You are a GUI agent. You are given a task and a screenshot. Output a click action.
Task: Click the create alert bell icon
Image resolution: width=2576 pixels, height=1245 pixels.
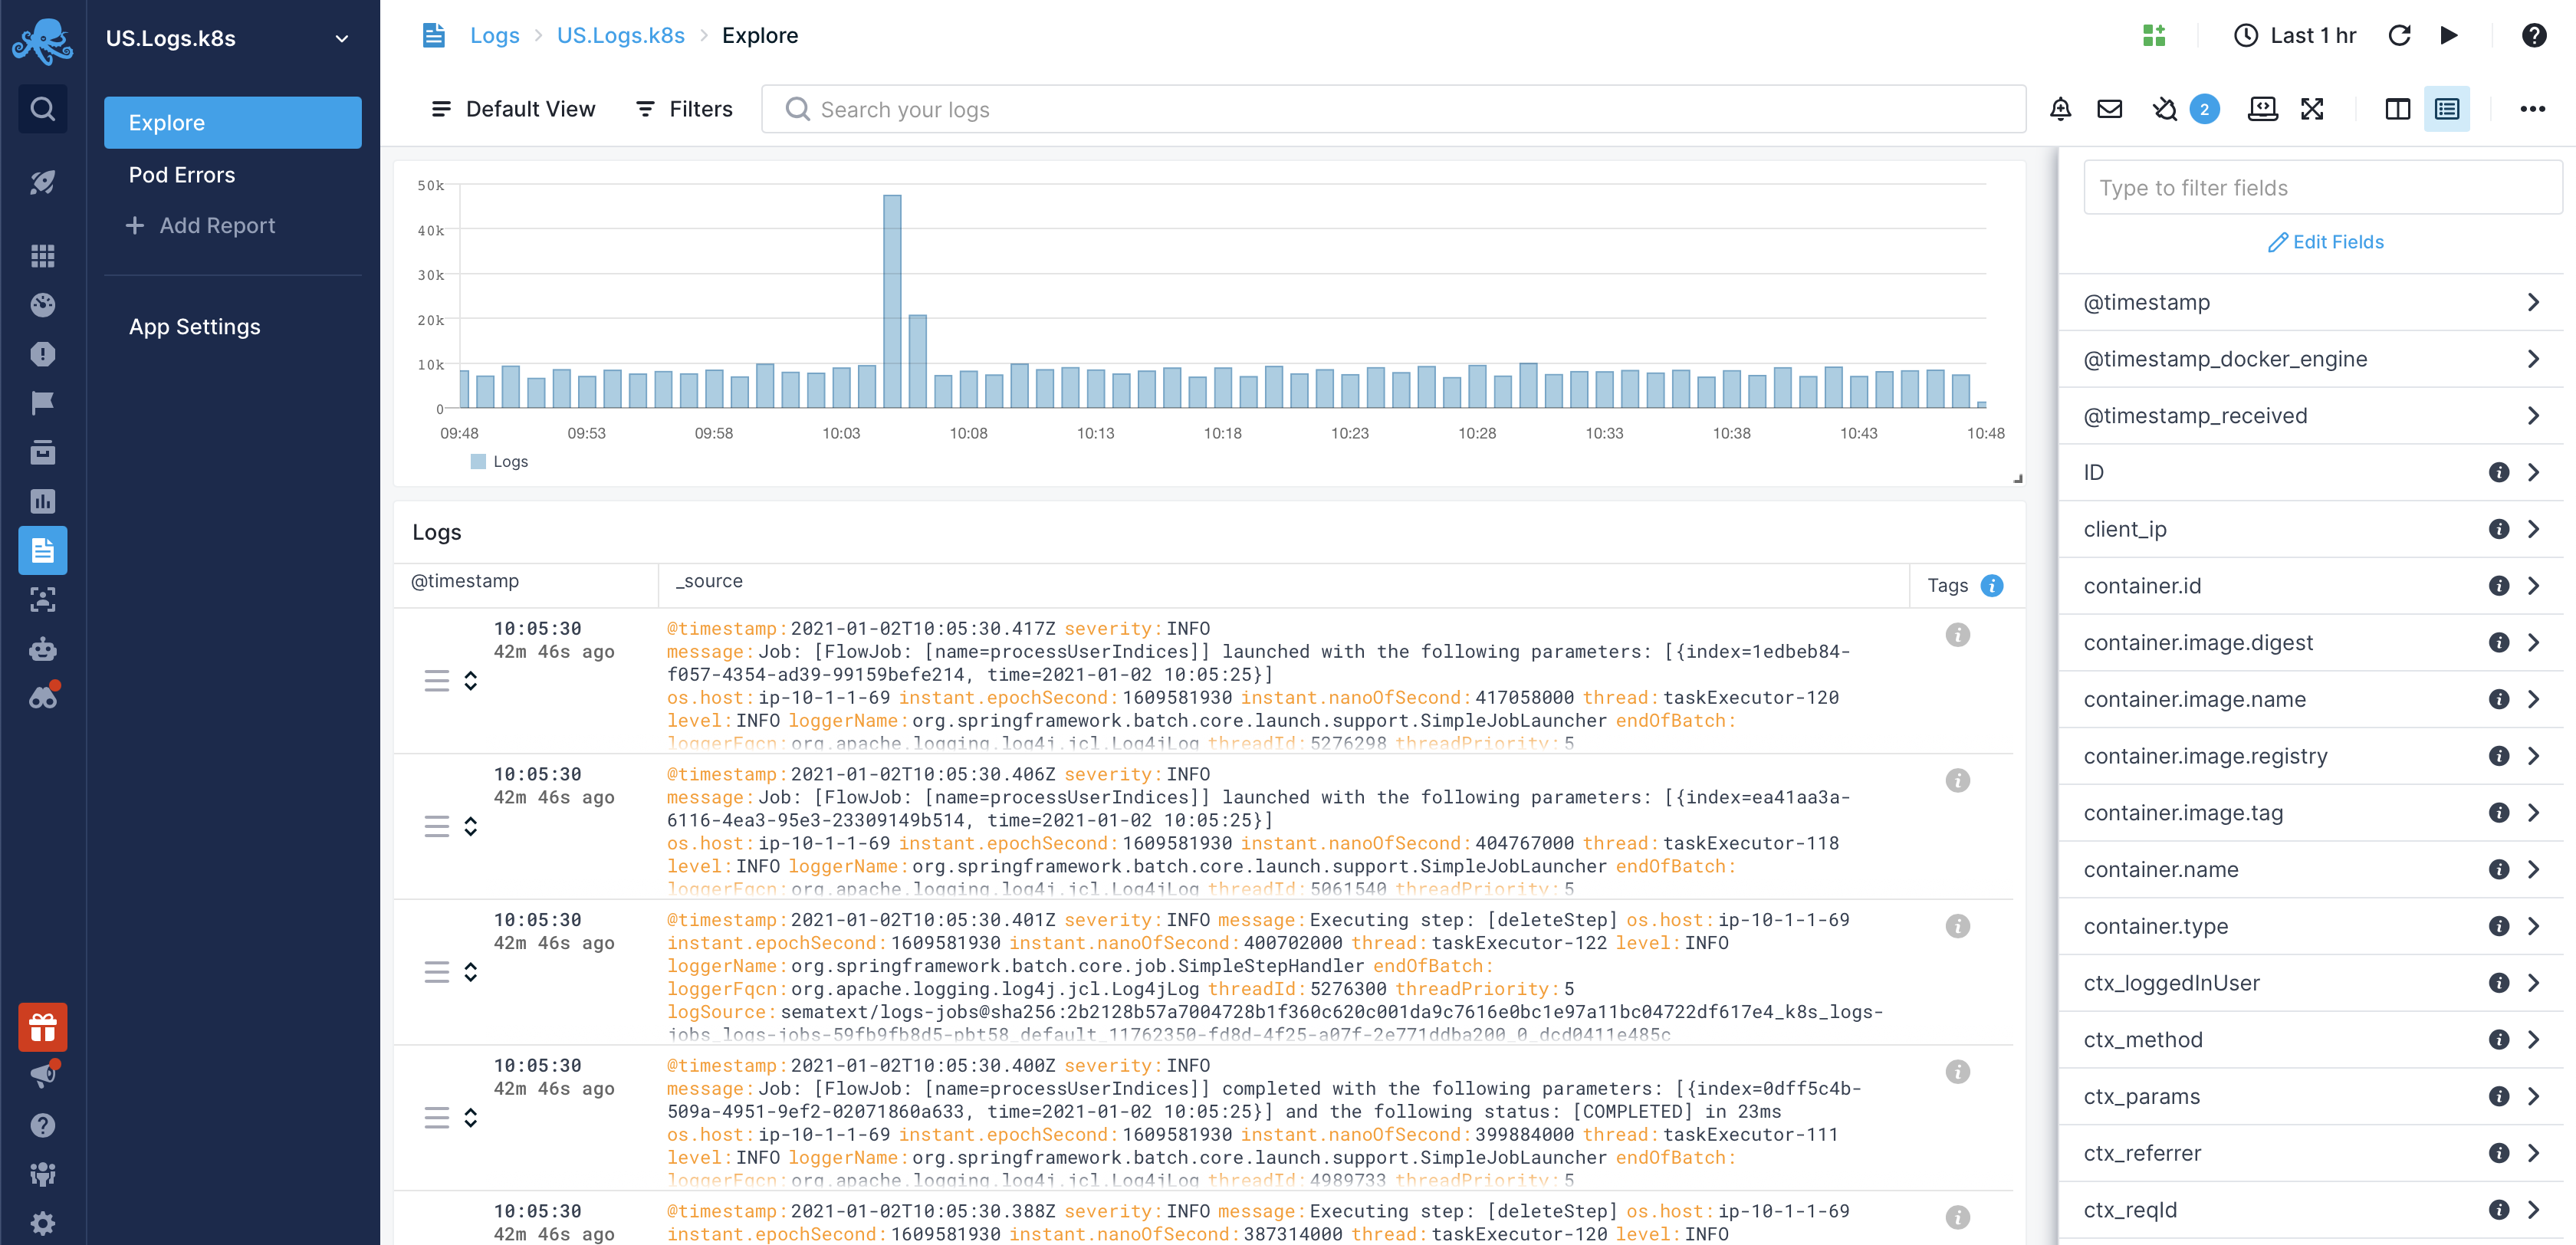(2060, 109)
